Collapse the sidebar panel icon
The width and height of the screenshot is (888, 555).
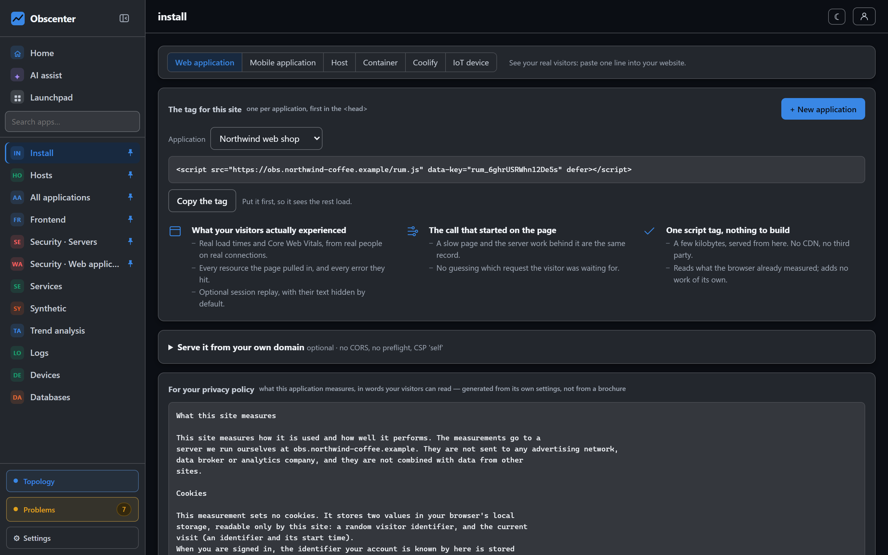coord(124,18)
